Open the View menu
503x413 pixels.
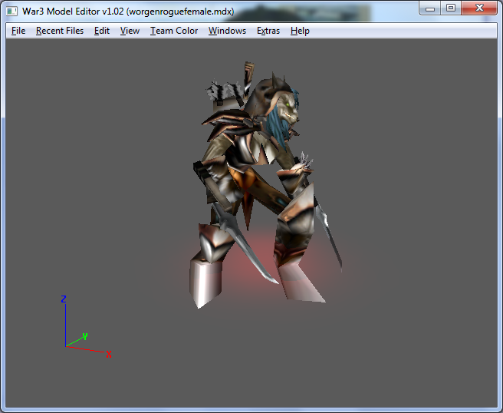click(x=130, y=31)
